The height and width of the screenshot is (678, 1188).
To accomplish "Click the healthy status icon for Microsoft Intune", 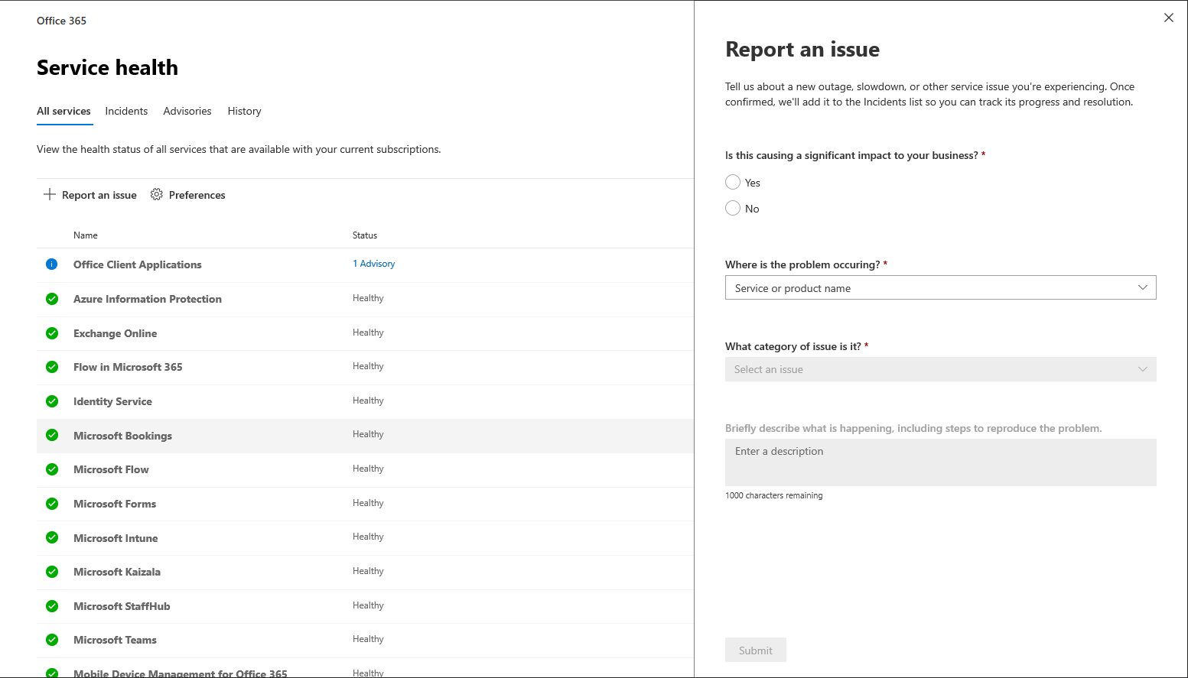I will [x=52, y=537].
